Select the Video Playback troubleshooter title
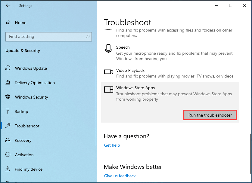Viewport: 252px width, 183px height. [130, 70]
